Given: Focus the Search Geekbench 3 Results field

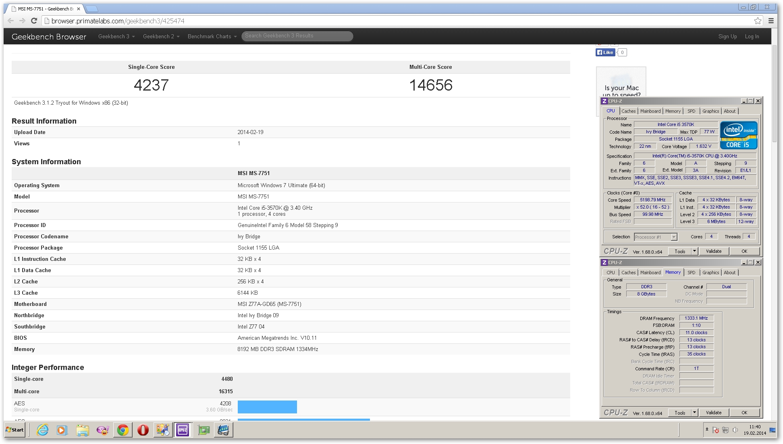Looking at the screenshot, I should click(297, 36).
